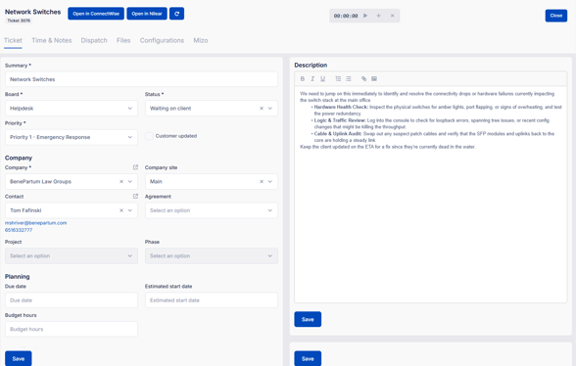Viewport: 576px width, 366px height.
Task: Open the Mizo tab
Action: coord(201,40)
